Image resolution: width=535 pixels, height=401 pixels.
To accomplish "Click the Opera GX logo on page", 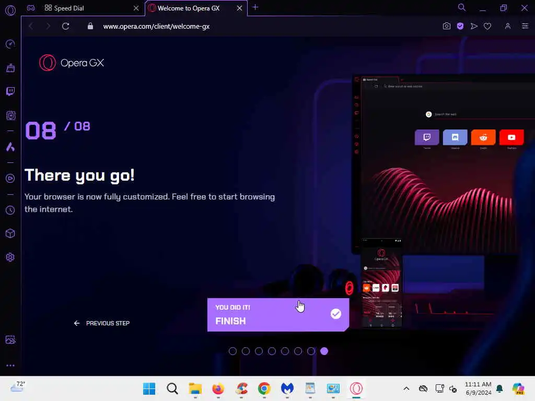I will 71,63.
